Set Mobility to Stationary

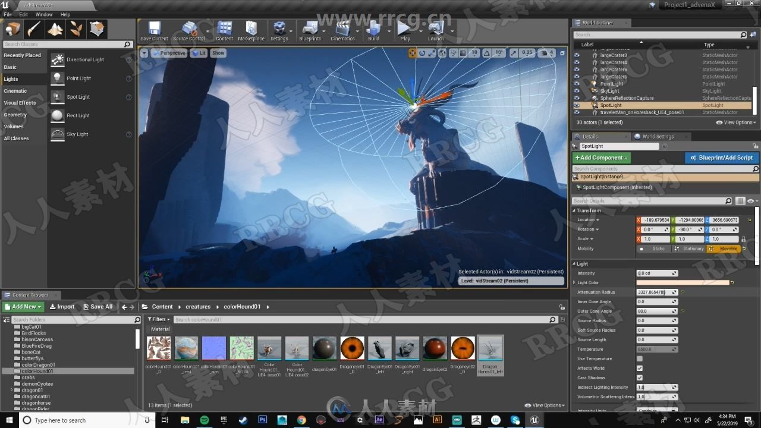688,248
